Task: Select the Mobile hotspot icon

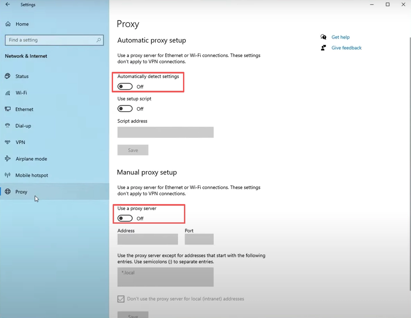Action: (x=7, y=175)
